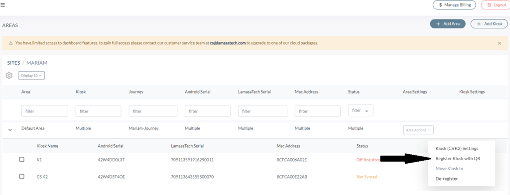Click the Add Area button

coord(448,24)
